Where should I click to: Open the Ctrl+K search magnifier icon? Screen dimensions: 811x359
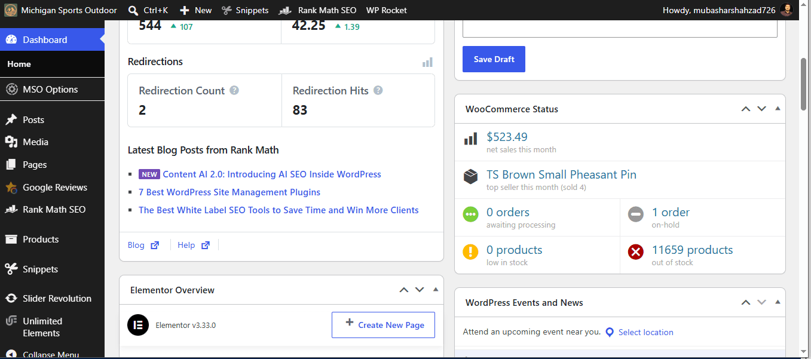133,10
